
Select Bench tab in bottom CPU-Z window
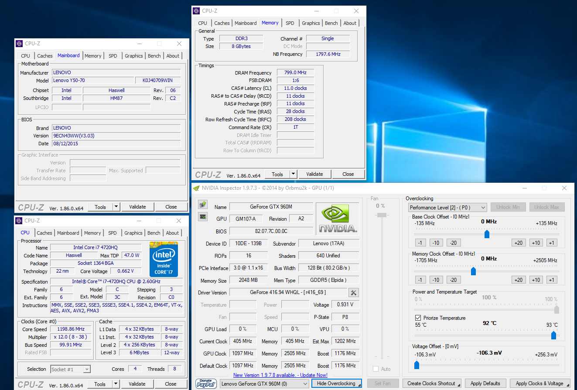pyautogui.click(x=154, y=233)
